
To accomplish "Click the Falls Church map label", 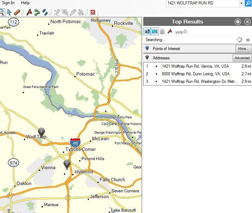I will coord(112,180).
